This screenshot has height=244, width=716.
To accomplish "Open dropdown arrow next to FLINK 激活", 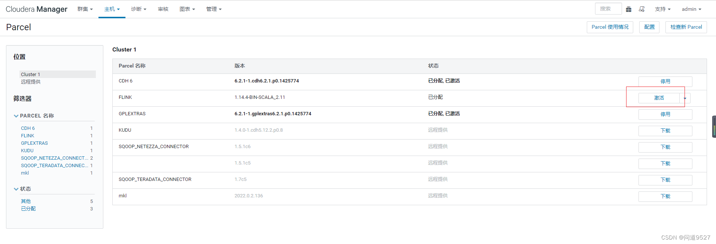I will (685, 98).
